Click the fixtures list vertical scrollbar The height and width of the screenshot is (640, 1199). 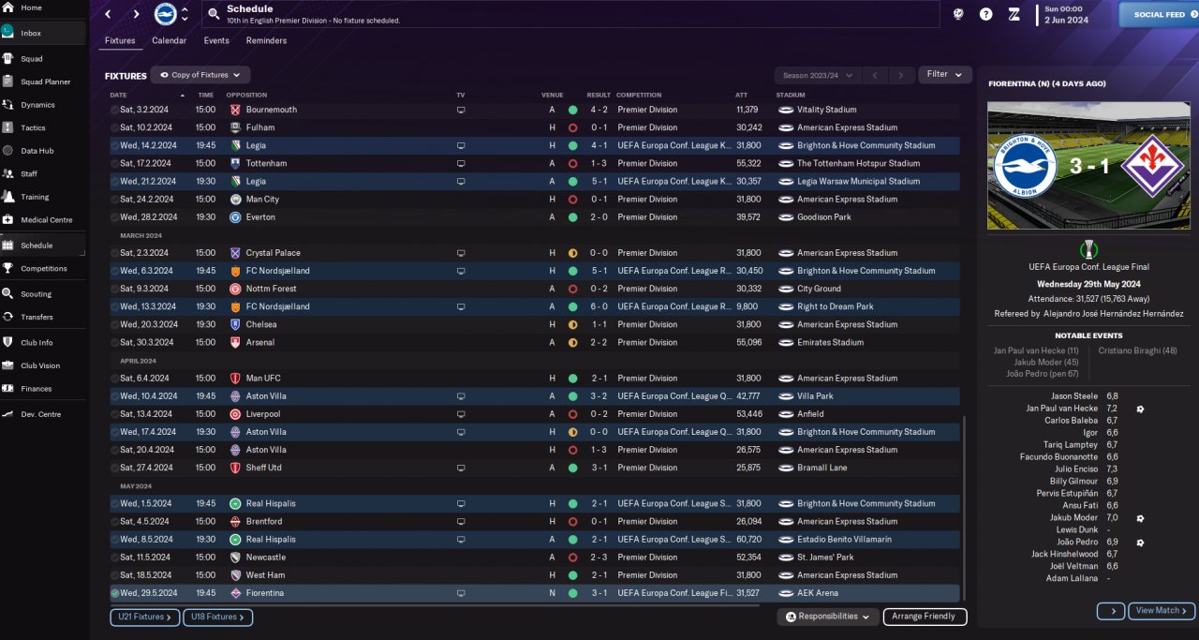[x=964, y=508]
